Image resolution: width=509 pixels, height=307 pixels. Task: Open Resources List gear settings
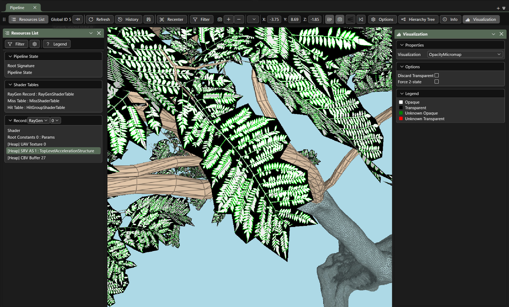click(35, 44)
